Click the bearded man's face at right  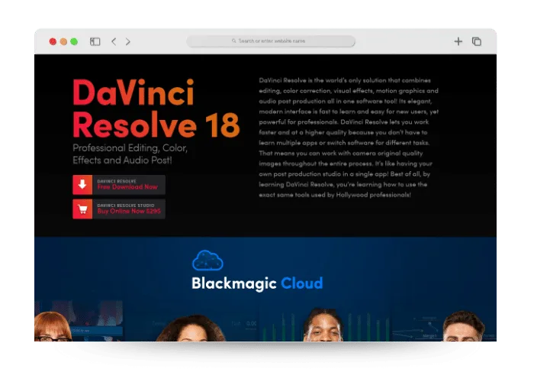pos(464,327)
